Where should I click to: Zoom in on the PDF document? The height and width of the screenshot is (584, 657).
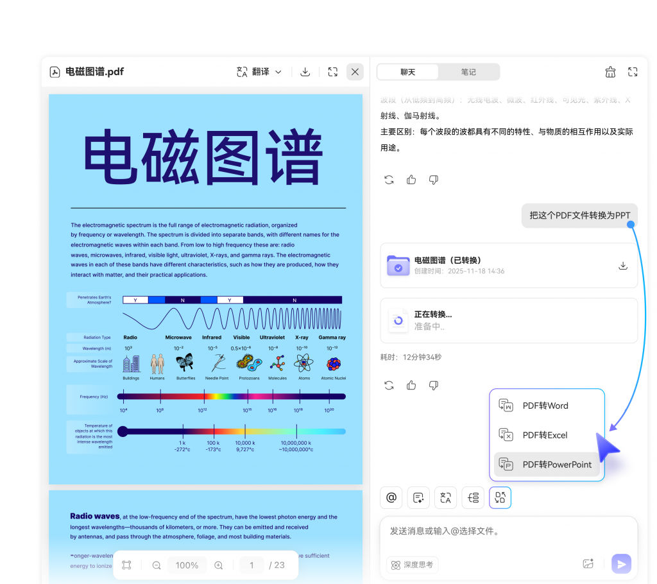[x=218, y=565]
